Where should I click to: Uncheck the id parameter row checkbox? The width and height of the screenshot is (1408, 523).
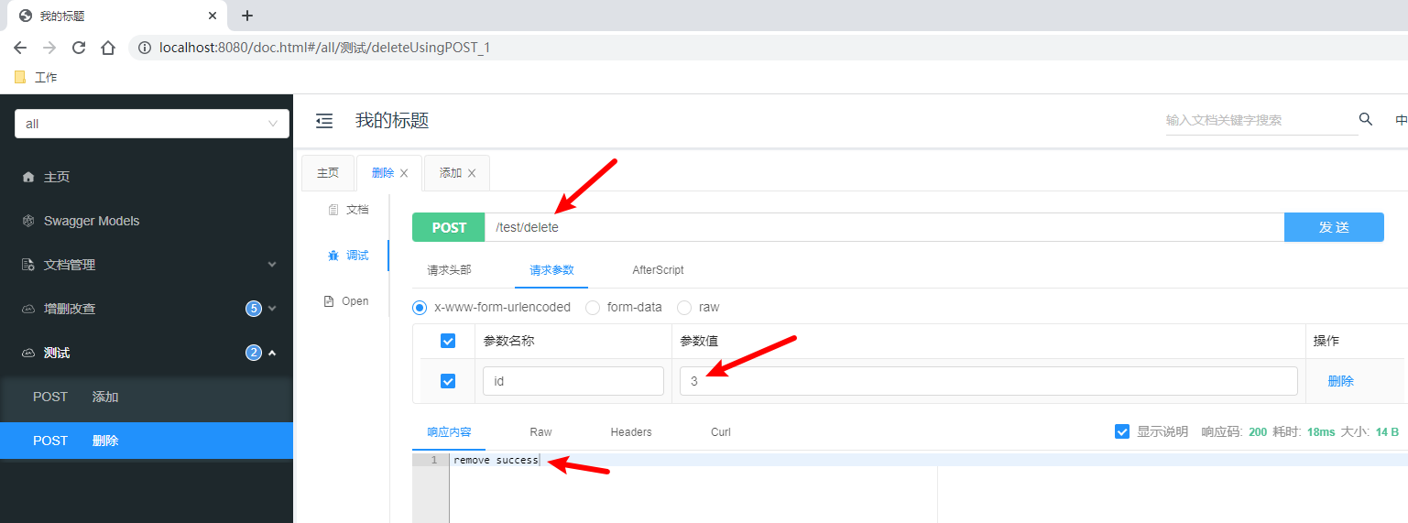coord(448,381)
